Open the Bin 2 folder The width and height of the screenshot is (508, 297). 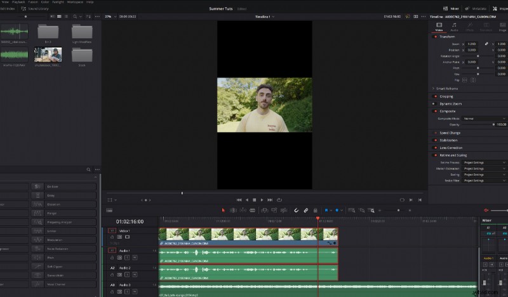tap(48, 32)
